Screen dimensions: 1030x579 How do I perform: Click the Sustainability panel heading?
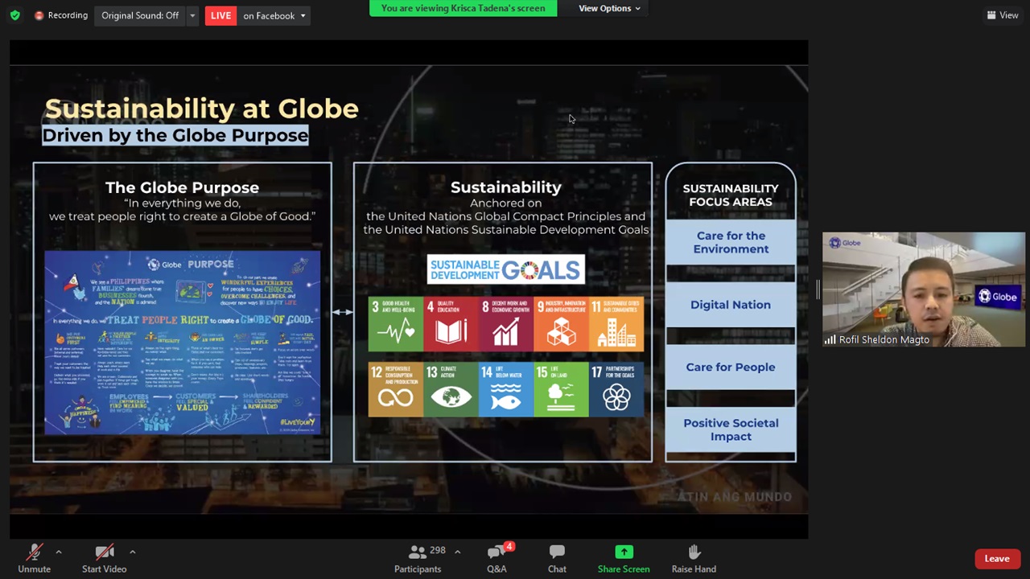point(506,187)
